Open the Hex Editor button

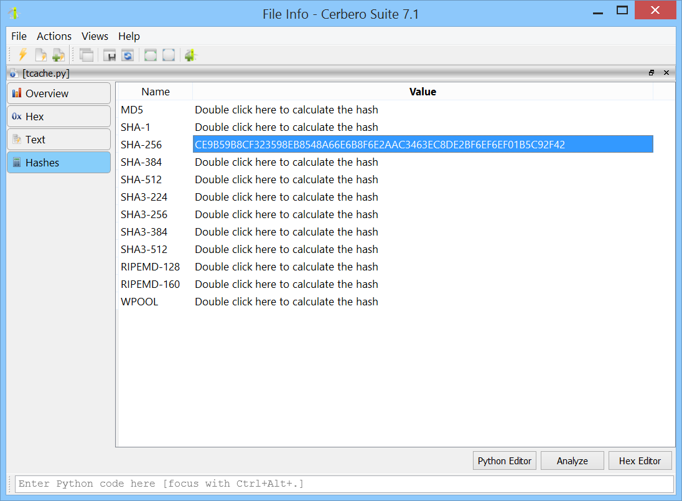tap(640, 461)
